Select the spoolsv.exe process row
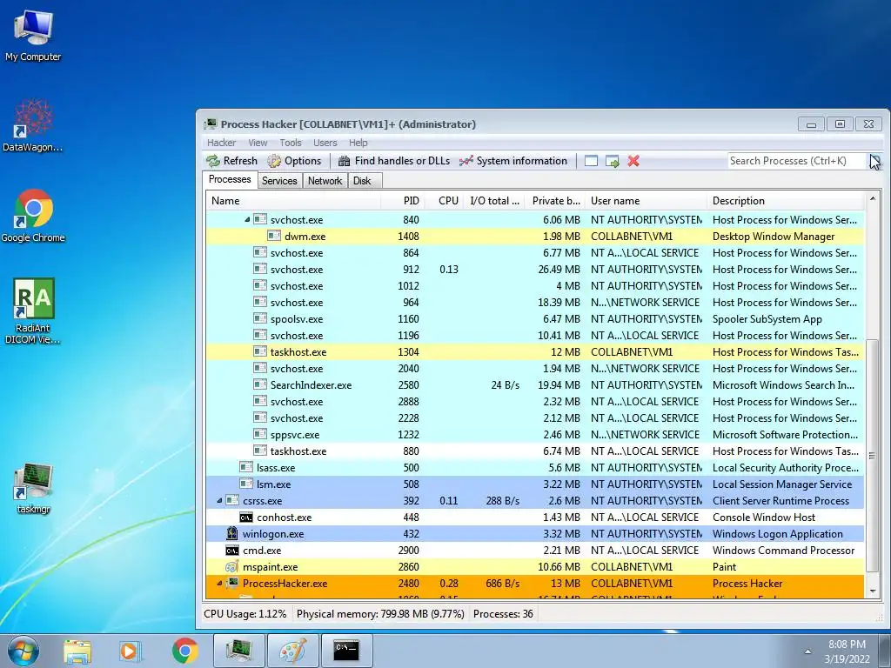 click(x=535, y=318)
